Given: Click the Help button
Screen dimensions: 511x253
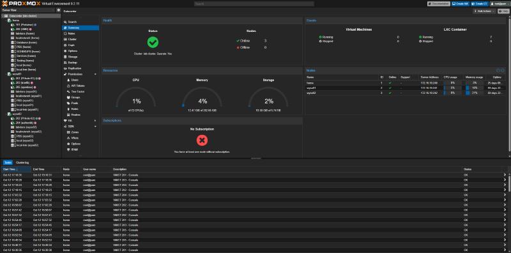Looking at the screenshot, I should [x=503, y=11].
